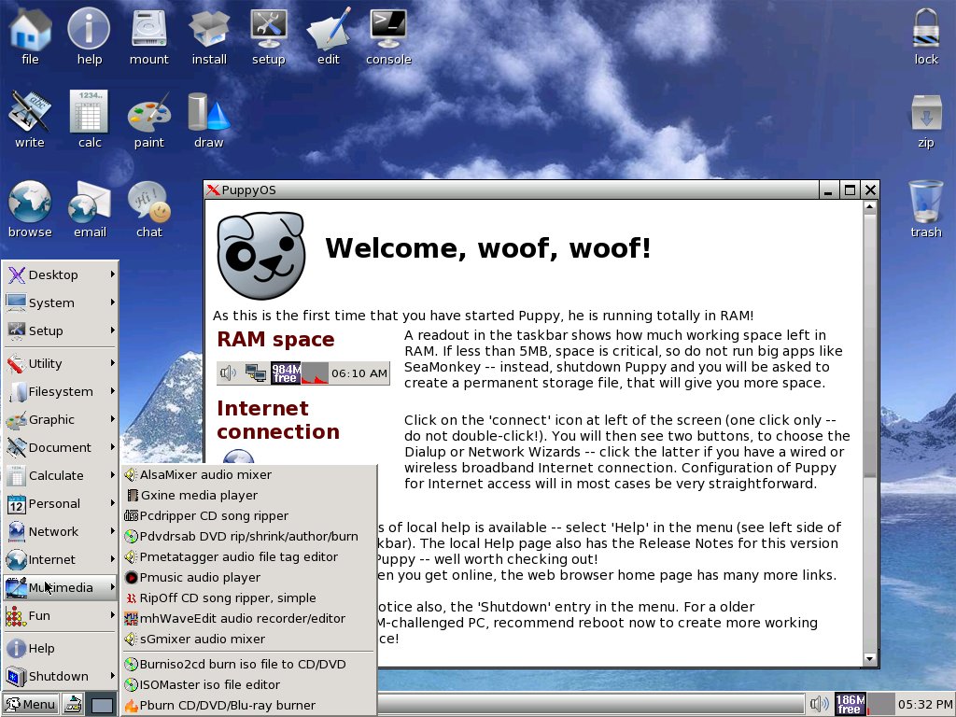Launch Pburn CD/DVD/Blu-ray burner
This screenshot has height=717, width=956.
coord(248,706)
